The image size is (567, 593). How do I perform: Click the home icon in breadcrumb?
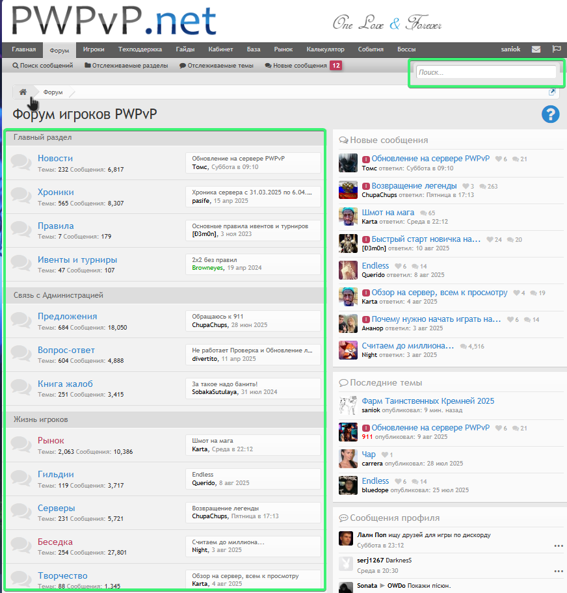pos(23,92)
